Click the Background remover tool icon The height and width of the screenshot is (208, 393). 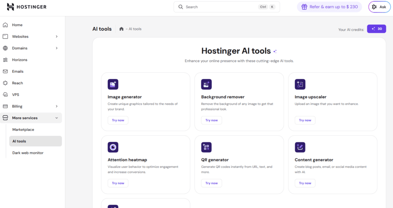[206, 84]
